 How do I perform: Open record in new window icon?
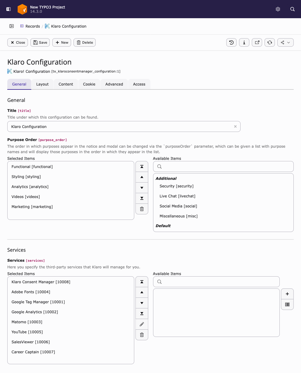click(x=257, y=42)
